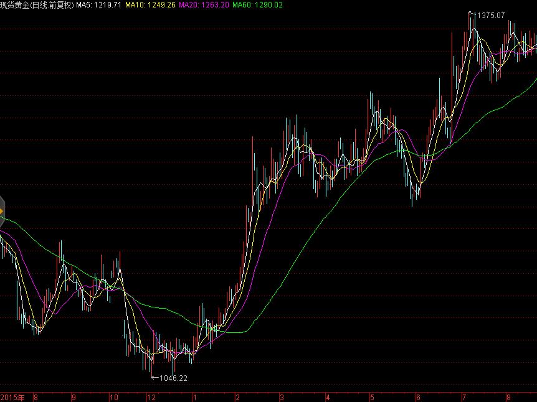
Task: Click the month 1 marker on time axis
Action: [x=194, y=398]
